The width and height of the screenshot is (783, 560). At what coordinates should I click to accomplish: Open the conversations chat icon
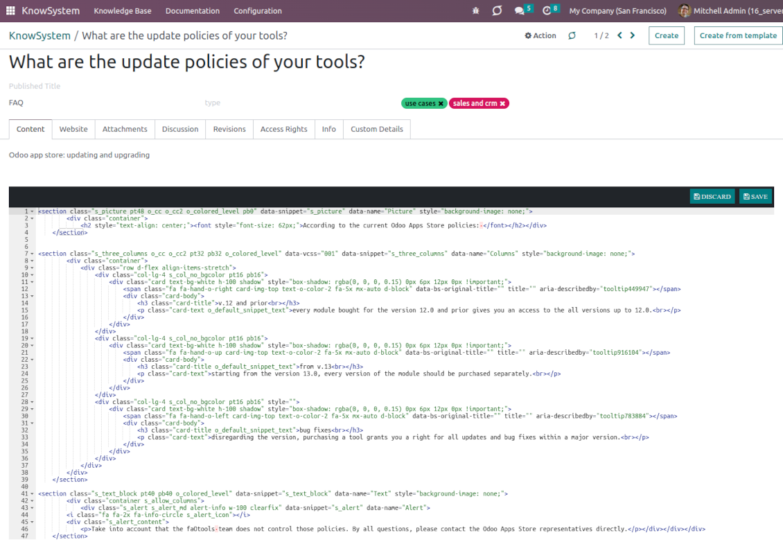click(x=520, y=11)
